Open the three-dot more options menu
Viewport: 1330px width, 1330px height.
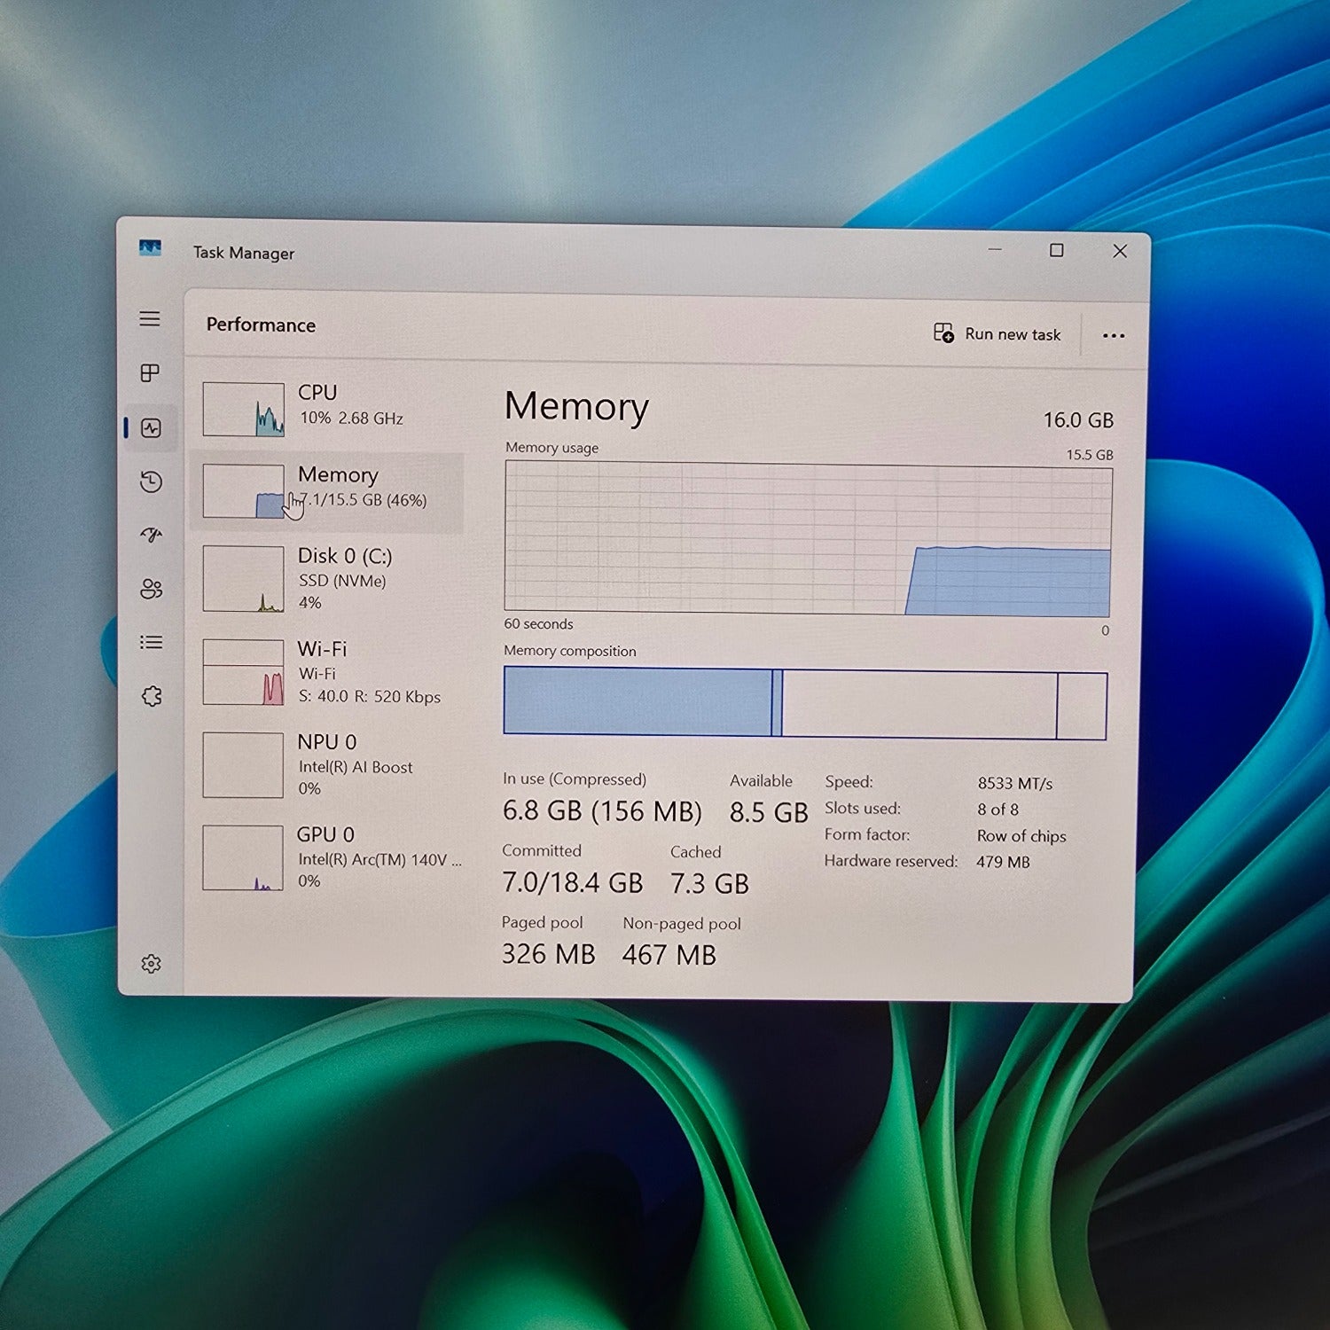[x=1113, y=335]
